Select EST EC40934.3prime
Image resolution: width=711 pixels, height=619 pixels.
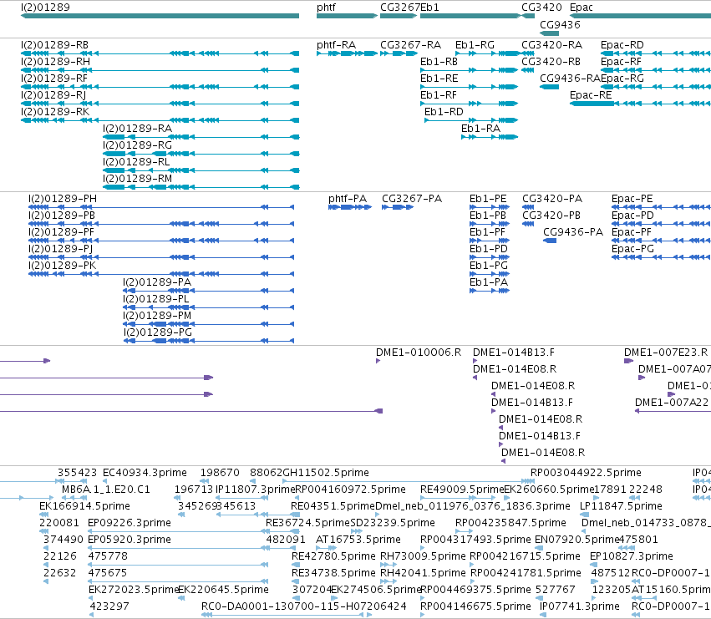pos(145,473)
